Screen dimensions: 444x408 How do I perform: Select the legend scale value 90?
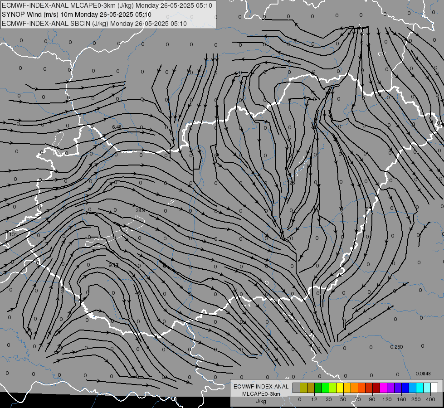[x=372, y=399]
